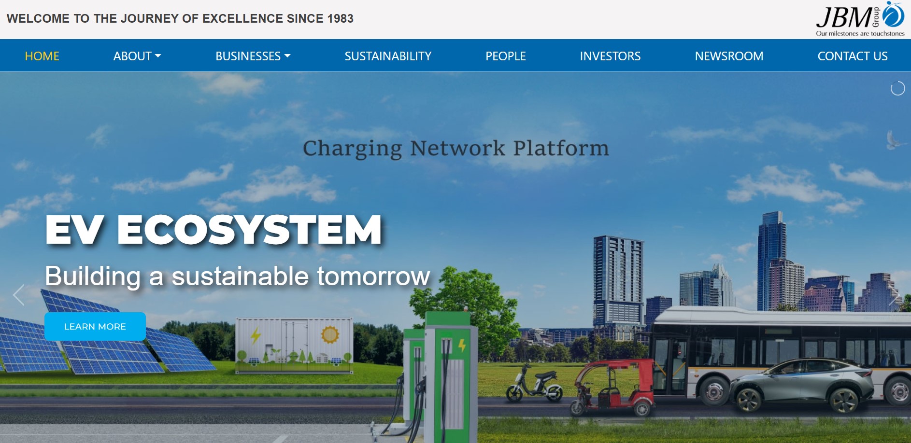Navigate to the INVESTORS section
Viewport: 911px width, 443px height.
point(610,55)
